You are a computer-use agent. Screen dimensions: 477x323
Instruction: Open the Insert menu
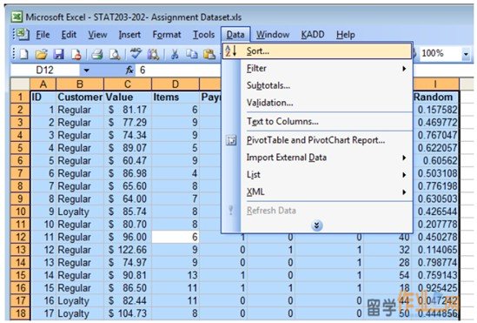coord(129,35)
